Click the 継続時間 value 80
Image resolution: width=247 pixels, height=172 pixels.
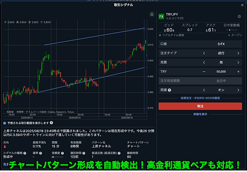129,157
